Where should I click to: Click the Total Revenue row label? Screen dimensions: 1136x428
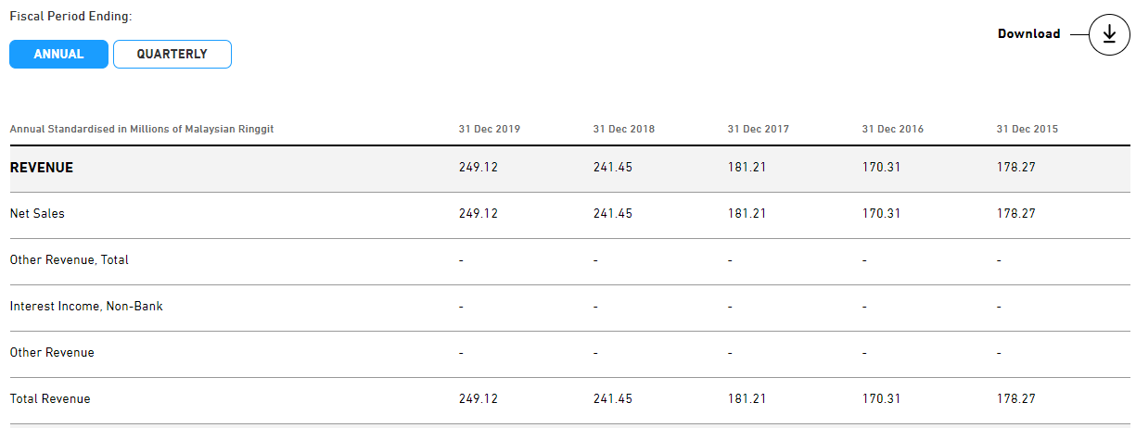pos(50,399)
